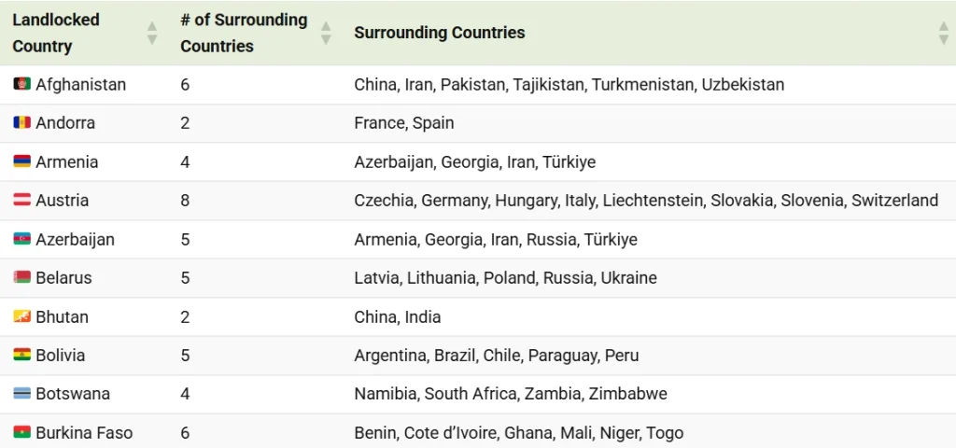This screenshot has height=448, width=956.
Task: Select the Austria row neighbor list
Action: tap(646, 200)
